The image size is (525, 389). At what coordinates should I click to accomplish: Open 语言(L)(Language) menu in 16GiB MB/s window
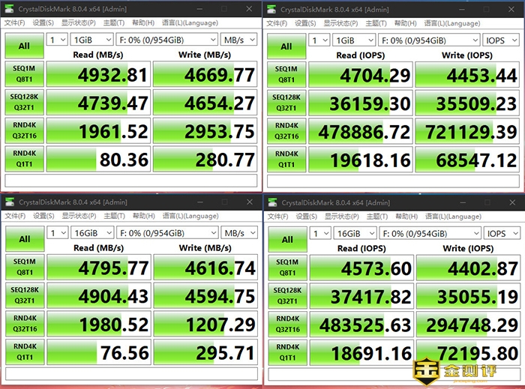click(x=190, y=216)
